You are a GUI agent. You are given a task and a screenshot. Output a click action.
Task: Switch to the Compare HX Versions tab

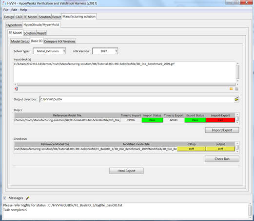pos(59,42)
